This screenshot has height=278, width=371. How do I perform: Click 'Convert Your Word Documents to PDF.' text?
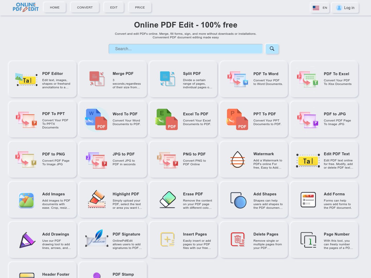point(127,122)
